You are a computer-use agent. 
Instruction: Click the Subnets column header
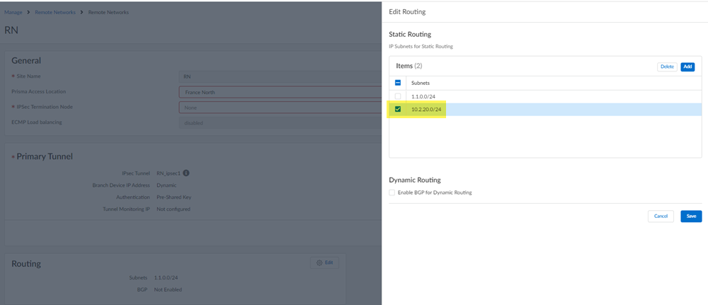coord(421,83)
